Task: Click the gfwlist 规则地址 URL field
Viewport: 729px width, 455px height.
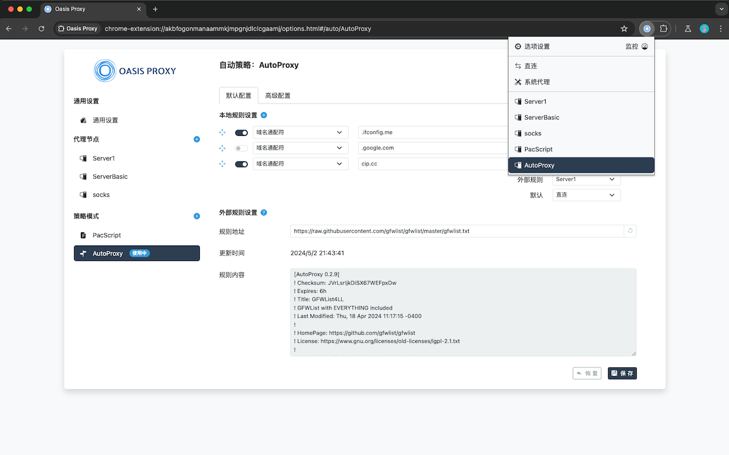Action: 457,231
